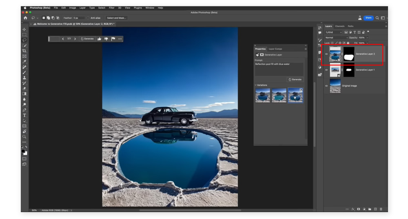Select the Eraser tool
This screenshot has width=408, height=219.
(24, 89)
